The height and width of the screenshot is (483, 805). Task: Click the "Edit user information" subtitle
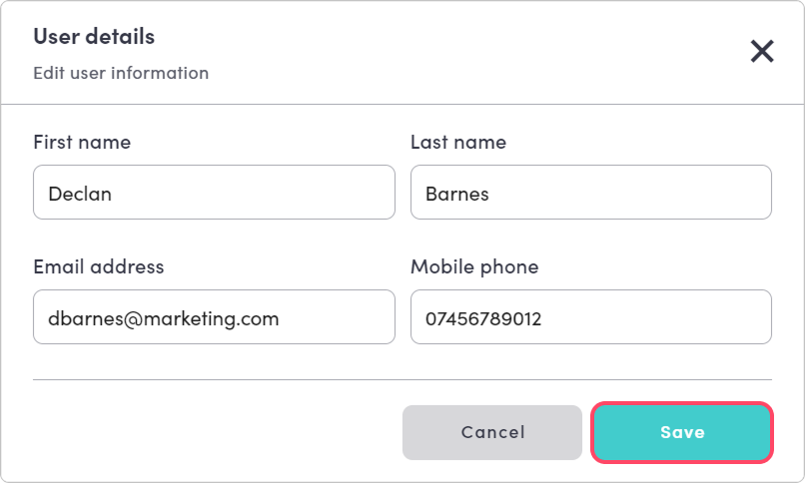[x=121, y=73]
